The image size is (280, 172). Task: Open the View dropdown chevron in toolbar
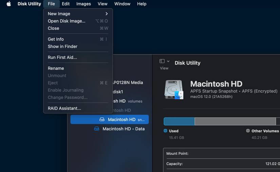[x=168, y=61]
